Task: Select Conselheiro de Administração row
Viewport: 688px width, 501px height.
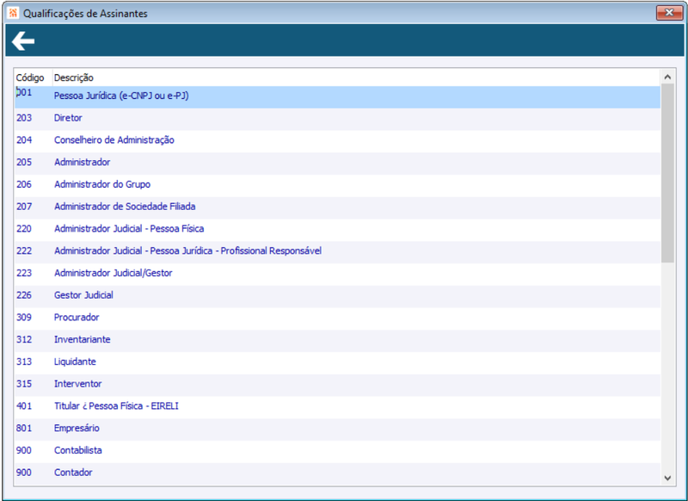Action: (x=337, y=141)
